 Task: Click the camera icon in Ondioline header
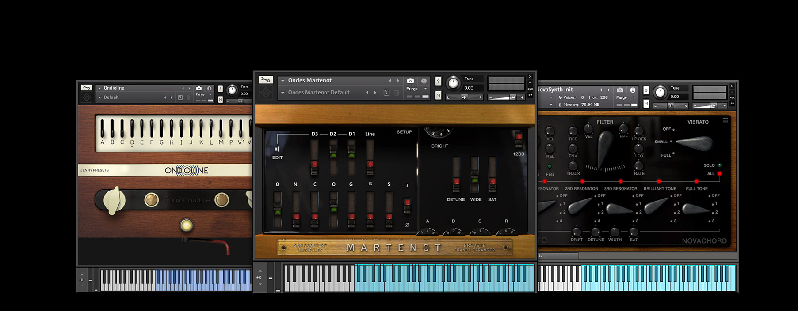[199, 88]
